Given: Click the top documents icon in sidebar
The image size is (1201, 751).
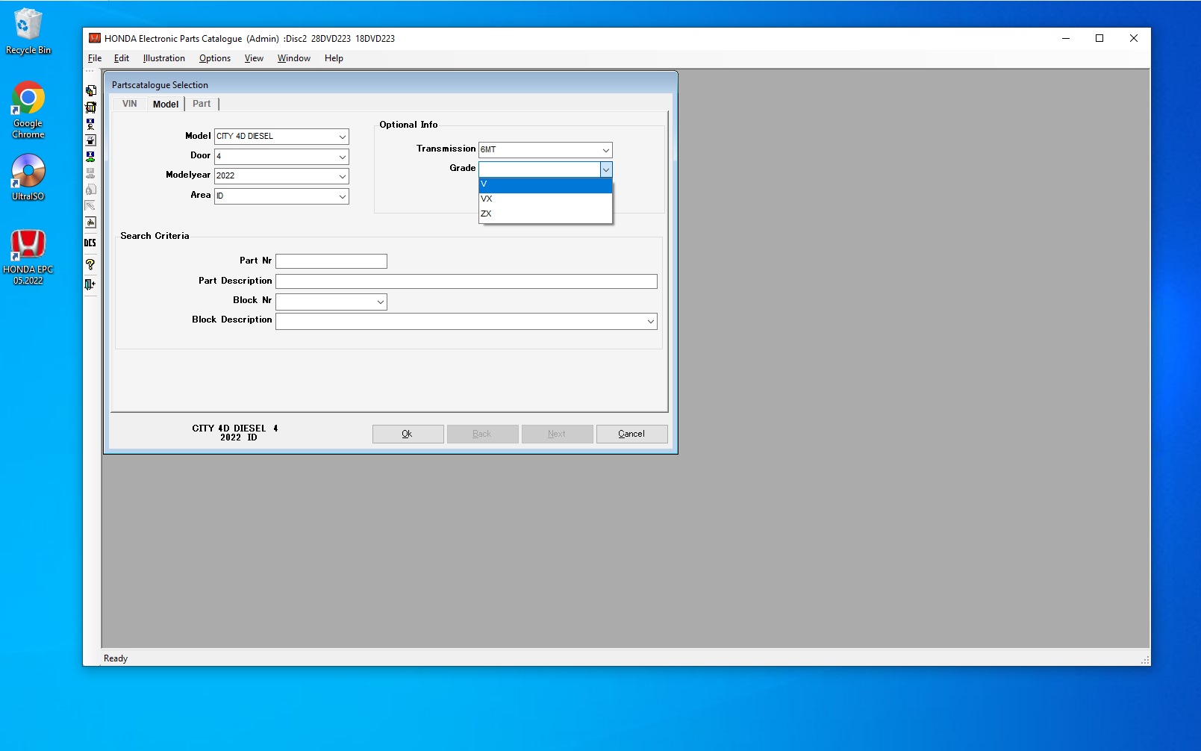Looking at the screenshot, I should 90,90.
